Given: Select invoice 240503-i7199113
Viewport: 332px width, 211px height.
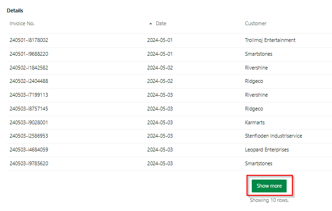Looking at the screenshot, I should click(x=29, y=95).
